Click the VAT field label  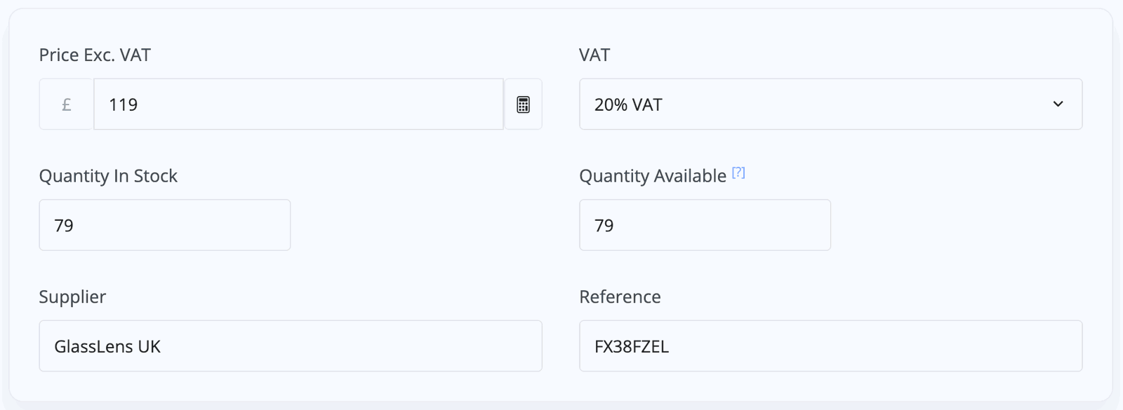tap(594, 55)
